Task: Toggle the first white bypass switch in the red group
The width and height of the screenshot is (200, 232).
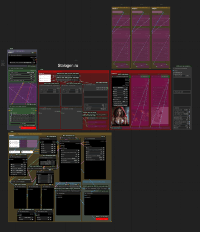Action: click(45, 76)
